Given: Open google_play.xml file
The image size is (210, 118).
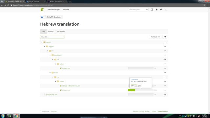Looking at the screenshot, I should click(x=52, y=94).
